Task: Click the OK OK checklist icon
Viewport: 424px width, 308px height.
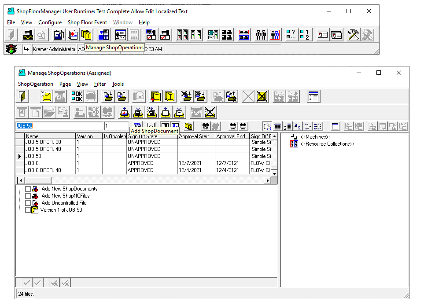Action: point(77,96)
